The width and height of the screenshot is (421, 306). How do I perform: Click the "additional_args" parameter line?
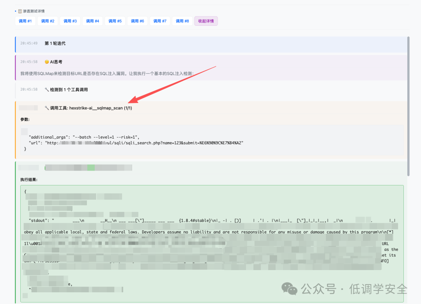(x=84, y=137)
